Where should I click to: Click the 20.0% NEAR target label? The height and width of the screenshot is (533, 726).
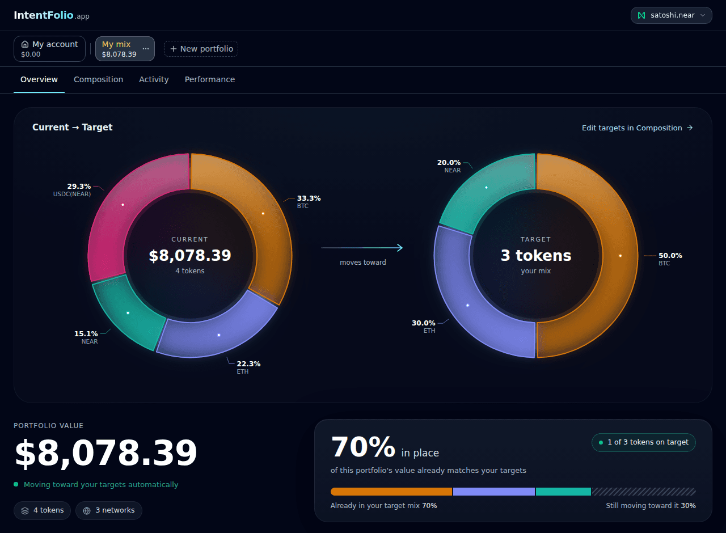[449, 166]
